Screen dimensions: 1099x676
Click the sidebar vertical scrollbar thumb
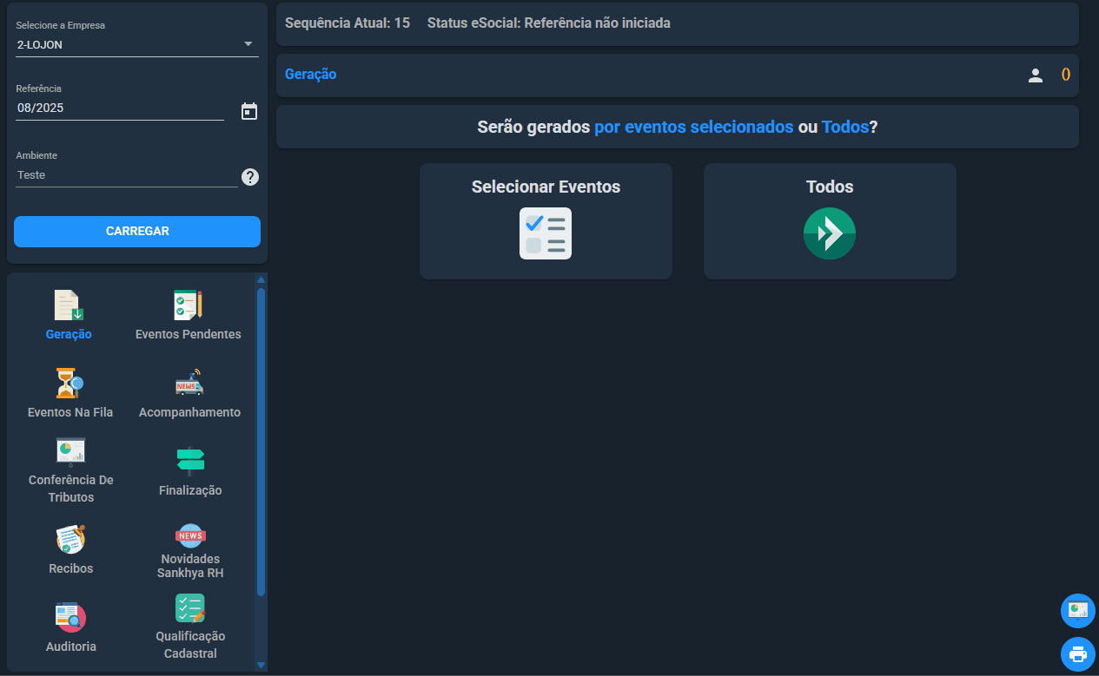(261, 443)
